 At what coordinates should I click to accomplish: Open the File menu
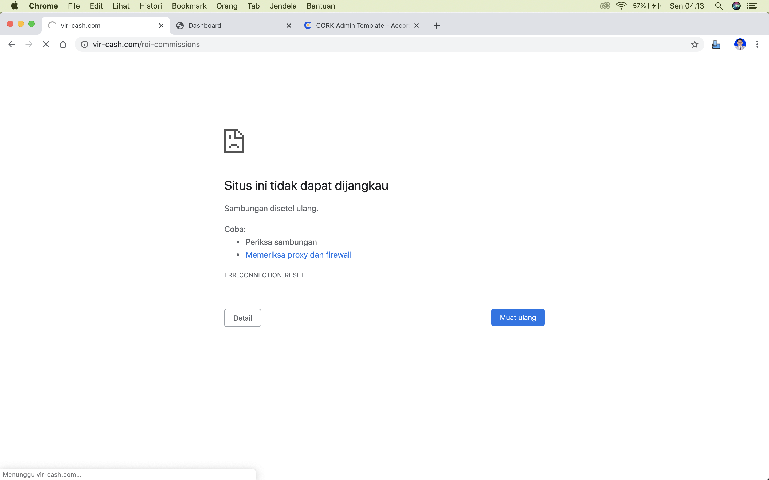pos(74,6)
